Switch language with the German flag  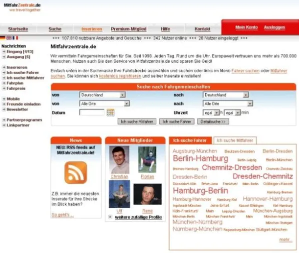[x=2, y=38]
